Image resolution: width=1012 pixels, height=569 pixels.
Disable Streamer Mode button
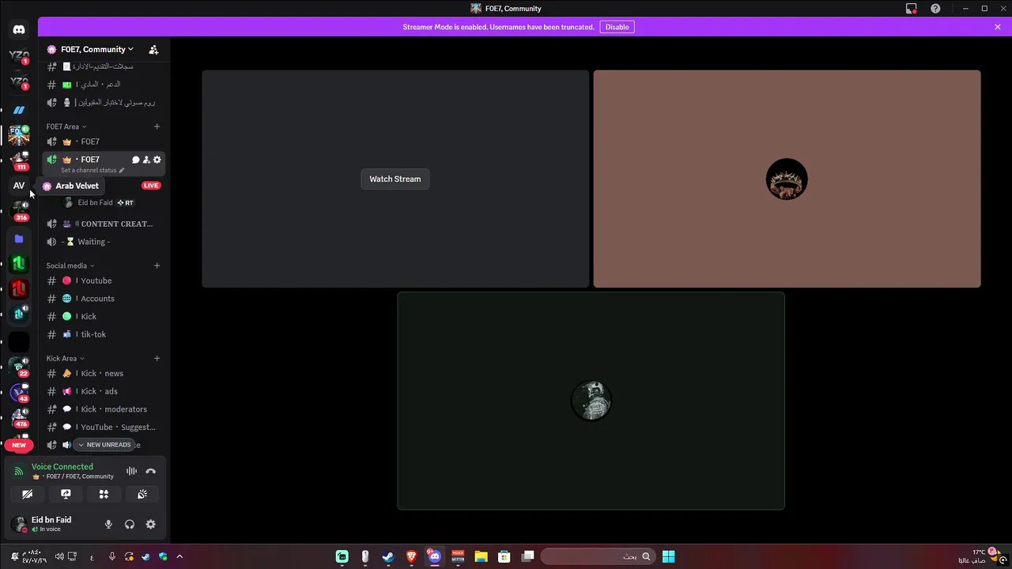click(617, 27)
